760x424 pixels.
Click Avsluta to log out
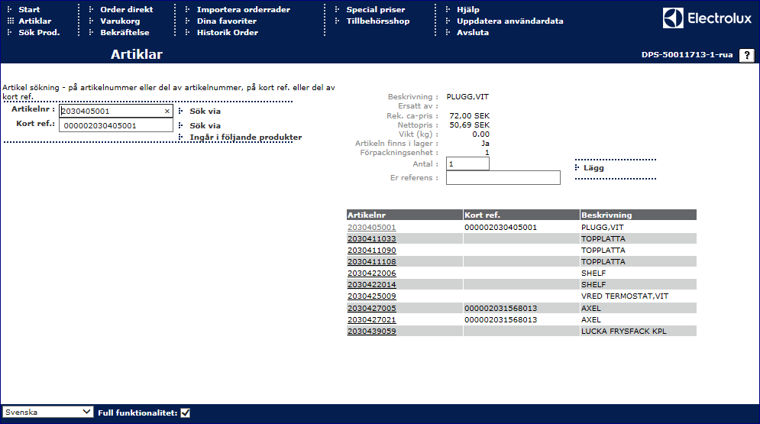pos(473,32)
